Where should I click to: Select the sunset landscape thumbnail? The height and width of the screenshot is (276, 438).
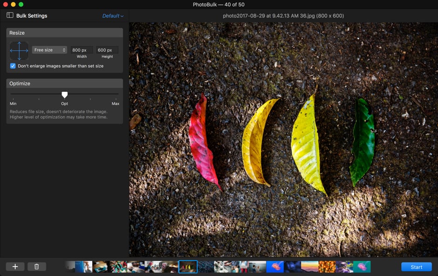(x=309, y=267)
